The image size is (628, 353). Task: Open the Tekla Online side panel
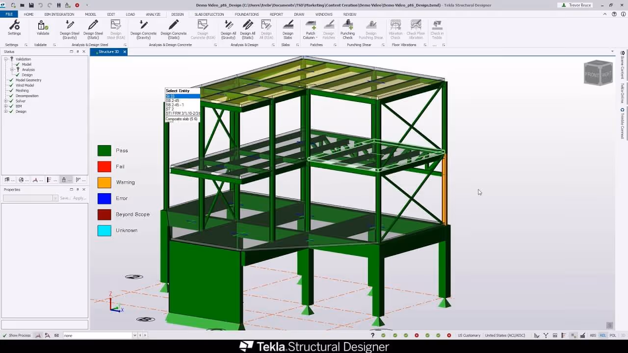click(622, 93)
